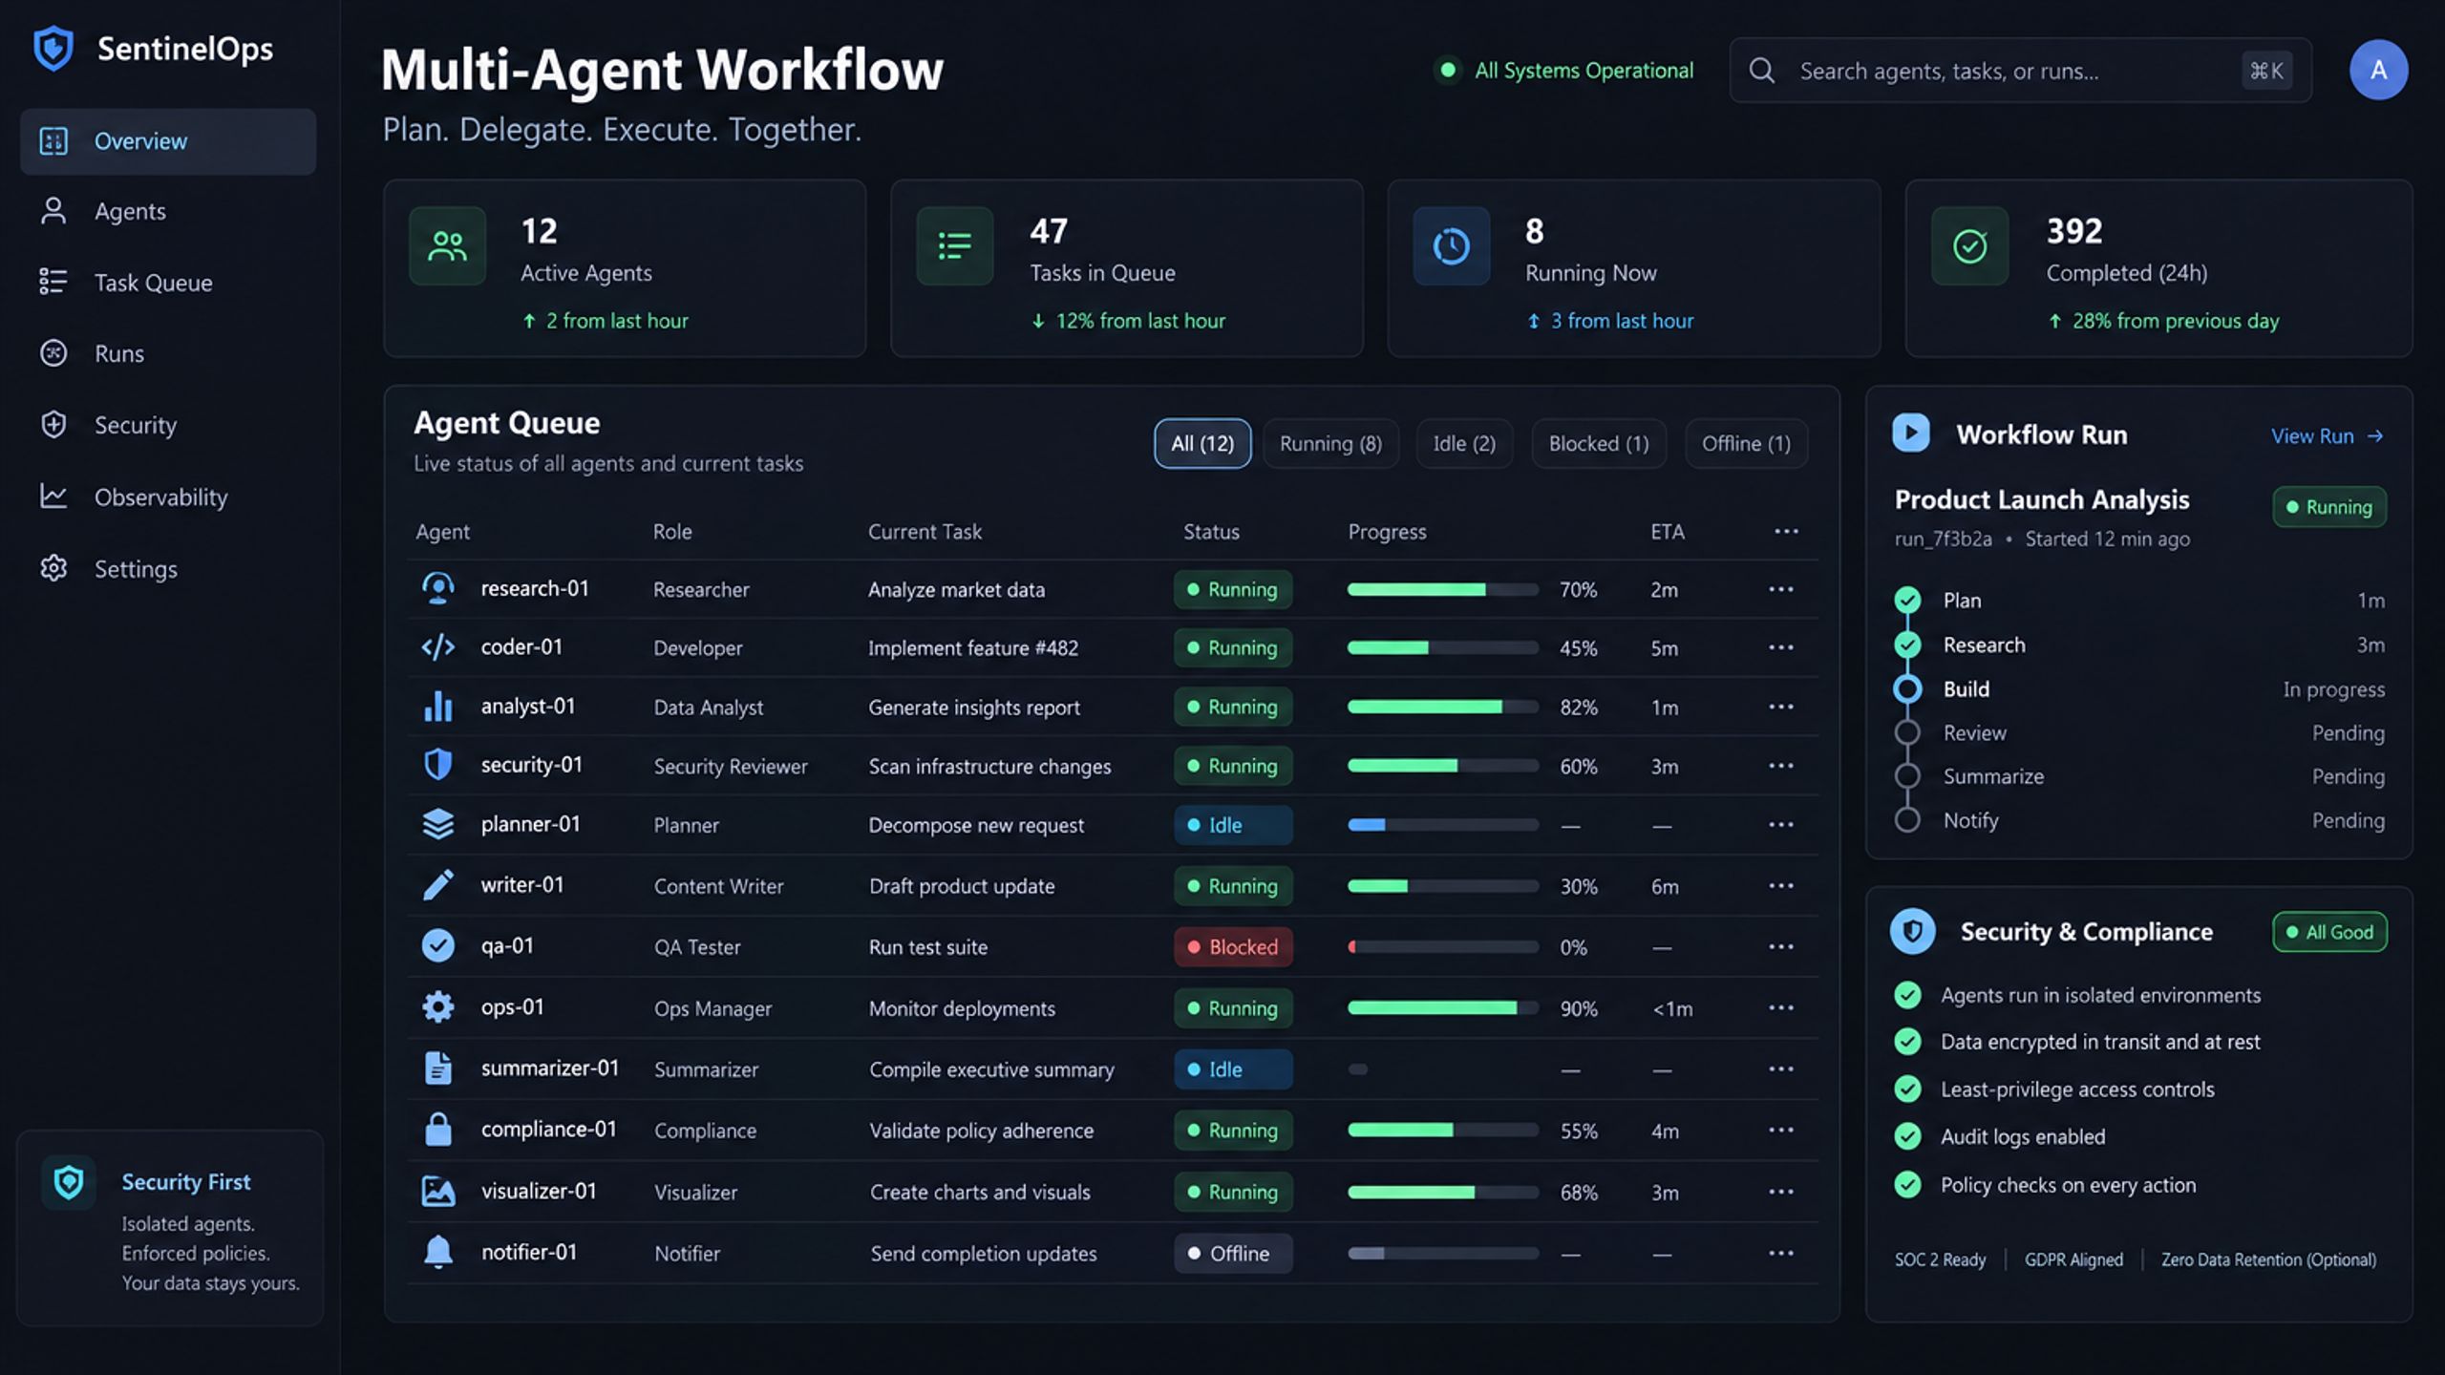Filter queue by Blocked (1)
Viewport: 2445px width, 1375px height.
coord(1599,443)
